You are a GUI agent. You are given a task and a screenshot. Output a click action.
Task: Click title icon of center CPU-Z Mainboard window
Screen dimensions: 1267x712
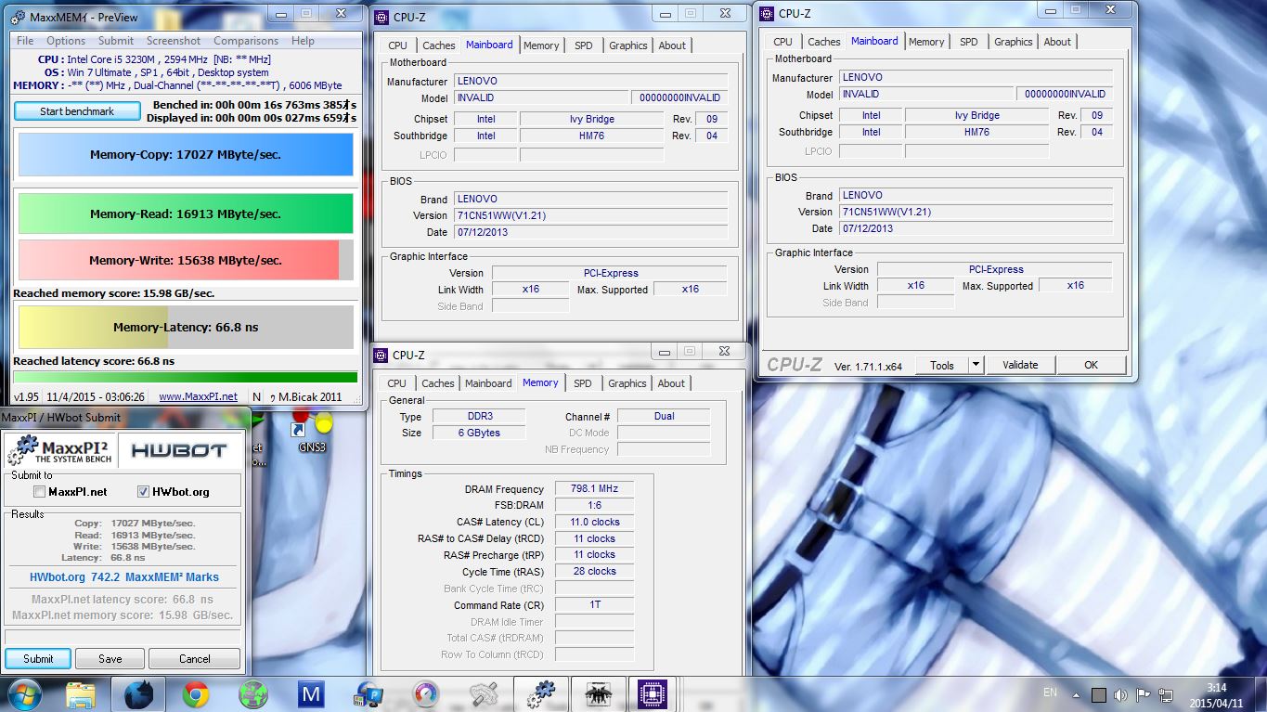coord(382,17)
